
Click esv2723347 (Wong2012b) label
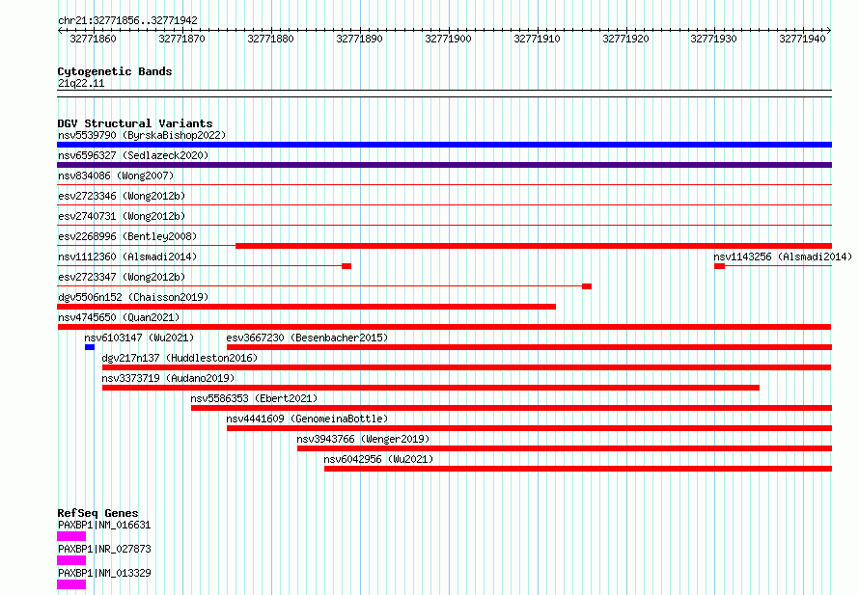pyautogui.click(x=122, y=277)
